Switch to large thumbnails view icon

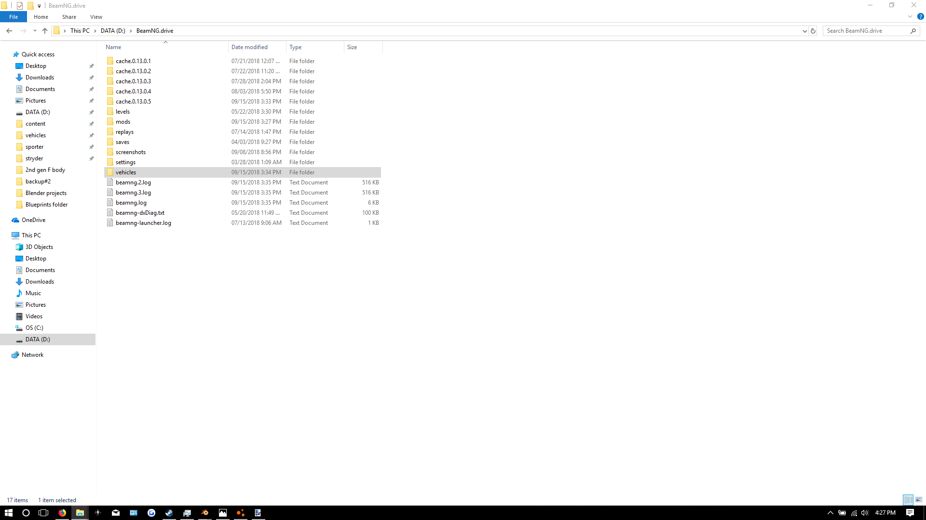point(919,500)
